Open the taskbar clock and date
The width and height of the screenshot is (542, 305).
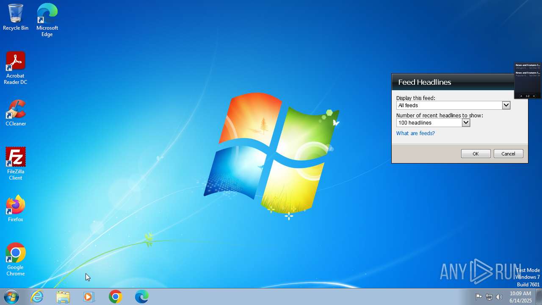tap(520, 297)
